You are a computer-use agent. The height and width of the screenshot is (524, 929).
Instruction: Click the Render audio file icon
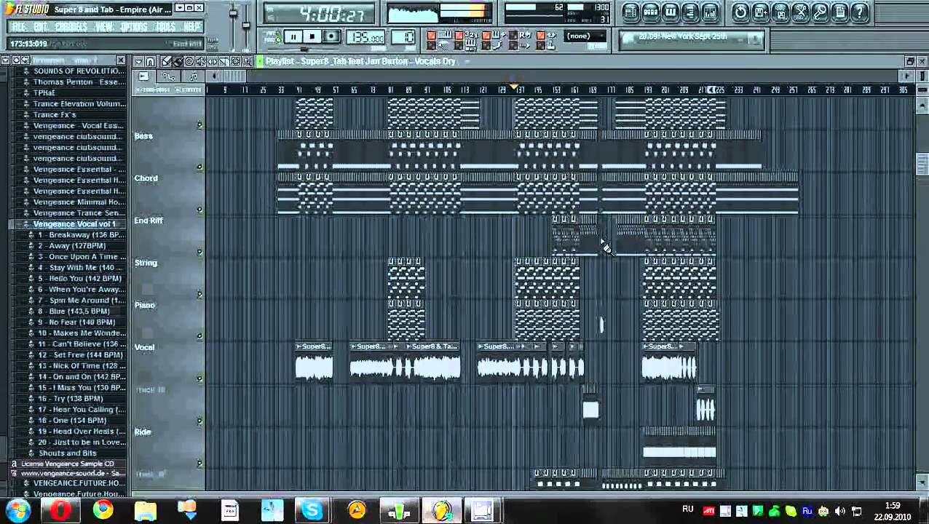(780, 12)
